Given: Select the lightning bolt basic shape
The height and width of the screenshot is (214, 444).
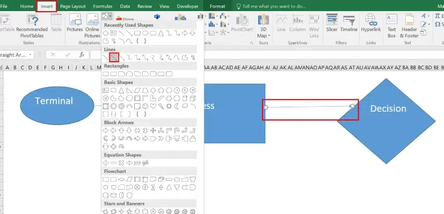Looking at the screenshot, I should (161, 106).
